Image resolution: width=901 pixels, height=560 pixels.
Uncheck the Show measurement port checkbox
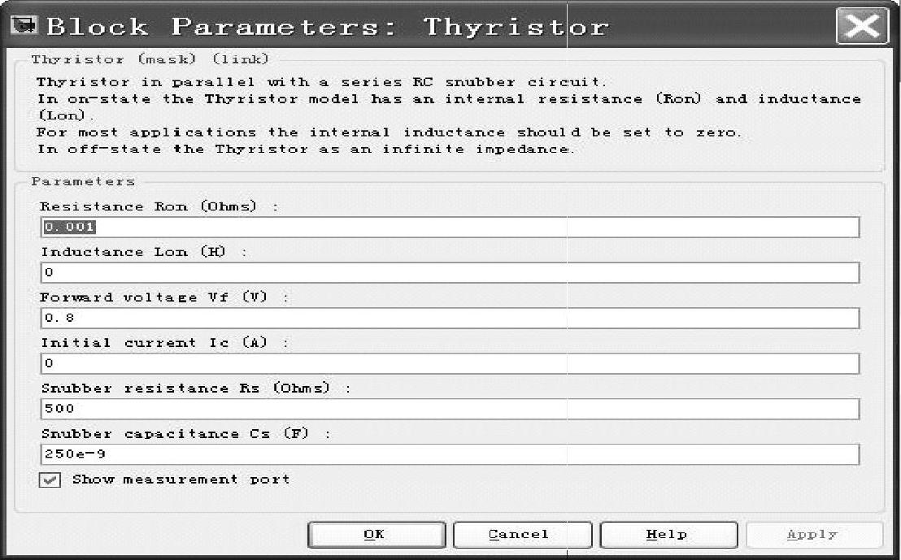tap(50, 480)
